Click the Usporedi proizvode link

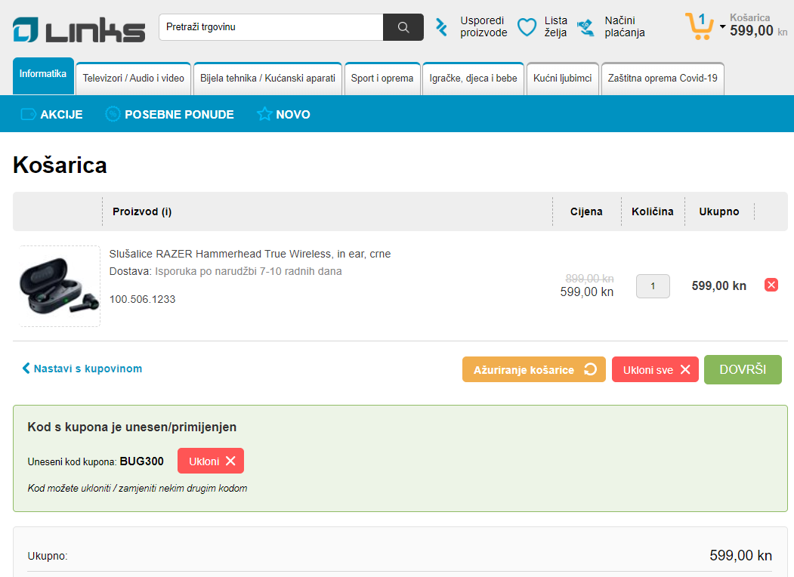(484, 27)
